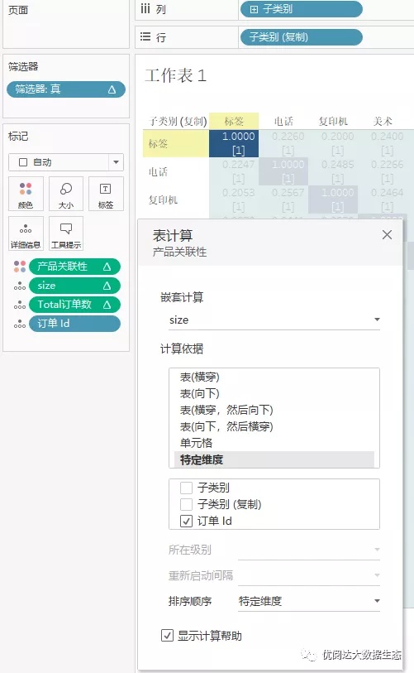Click delta icon on Total订单数 pill
Viewport: 414px width, 673px height.
pyautogui.click(x=107, y=305)
